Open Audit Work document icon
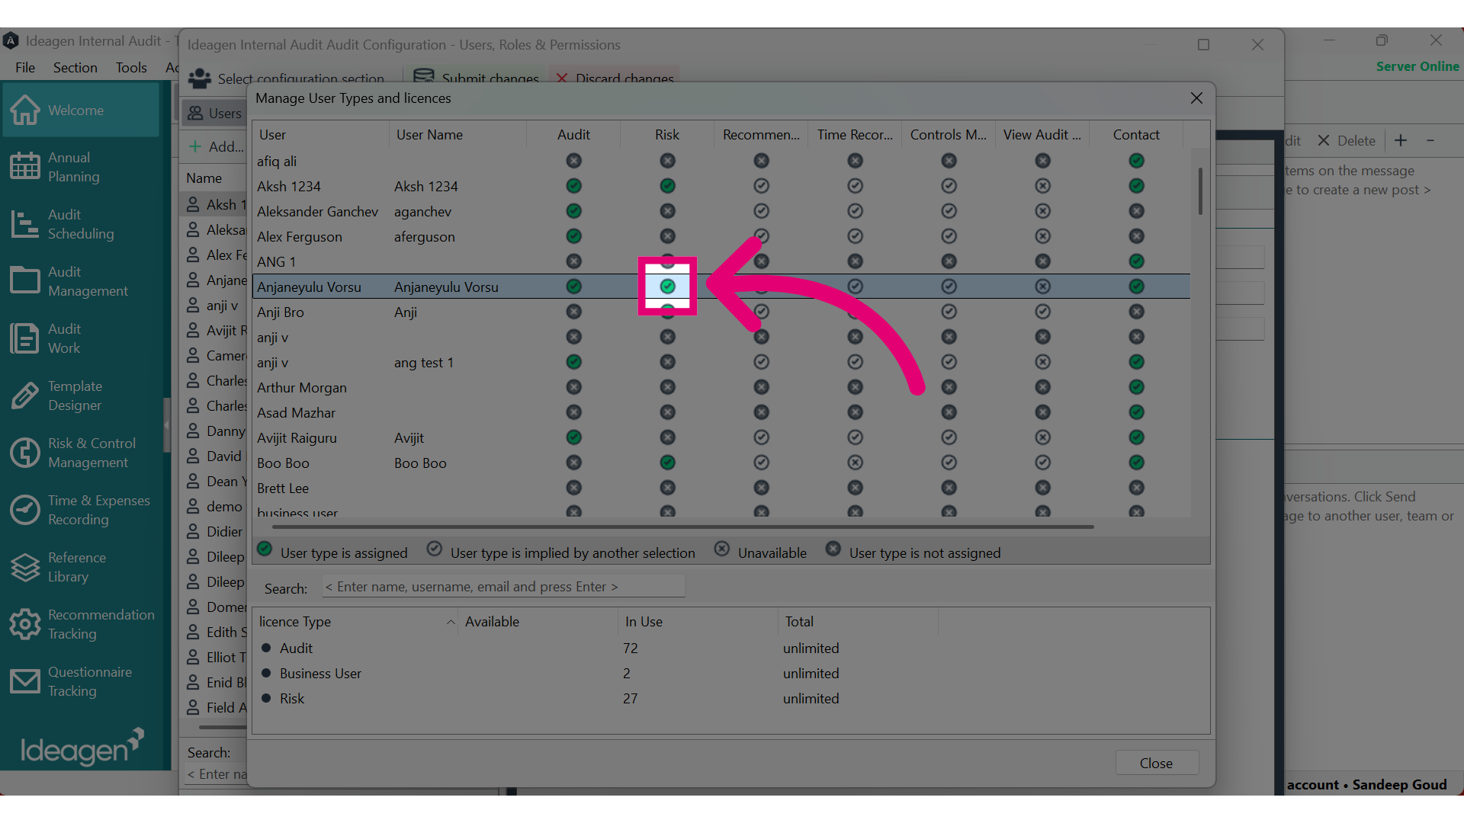 [x=24, y=338]
